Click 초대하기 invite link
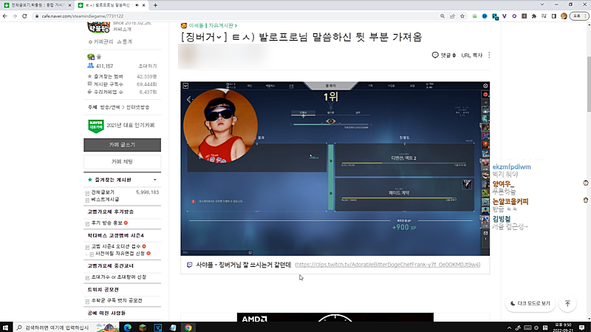The height and width of the screenshot is (332, 591). coord(148,66)
